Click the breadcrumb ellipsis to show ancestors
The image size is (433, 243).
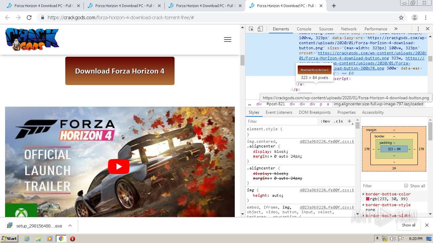(x=250, y=104)
